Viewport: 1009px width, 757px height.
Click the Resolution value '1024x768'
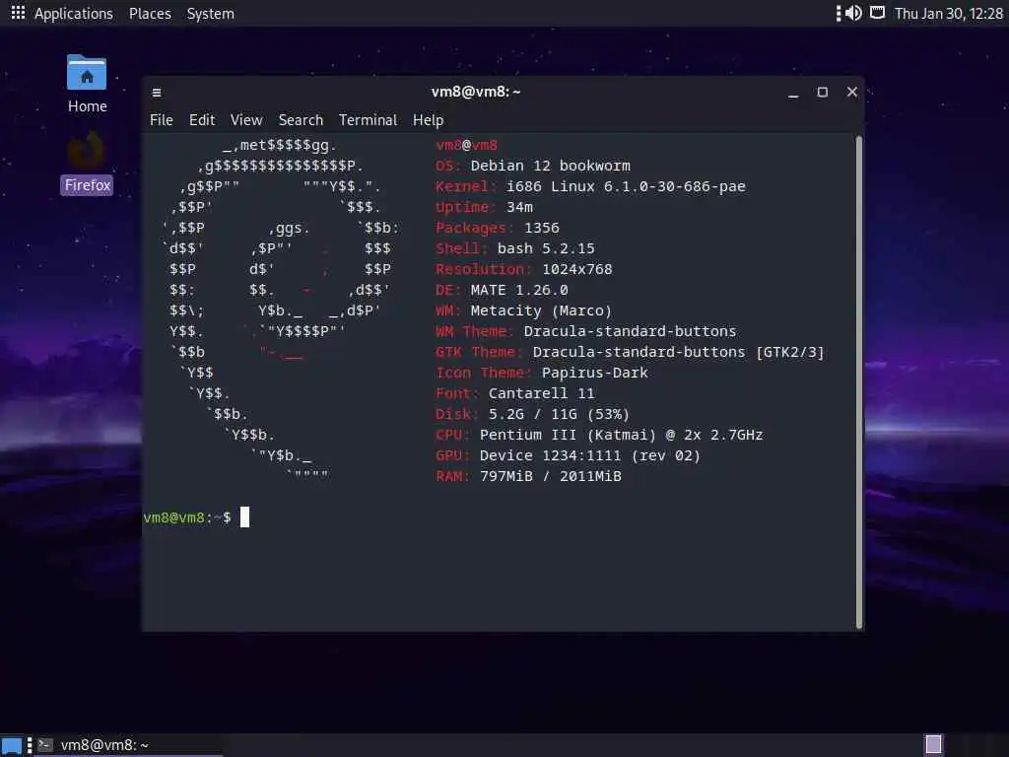tap(577, 269)
